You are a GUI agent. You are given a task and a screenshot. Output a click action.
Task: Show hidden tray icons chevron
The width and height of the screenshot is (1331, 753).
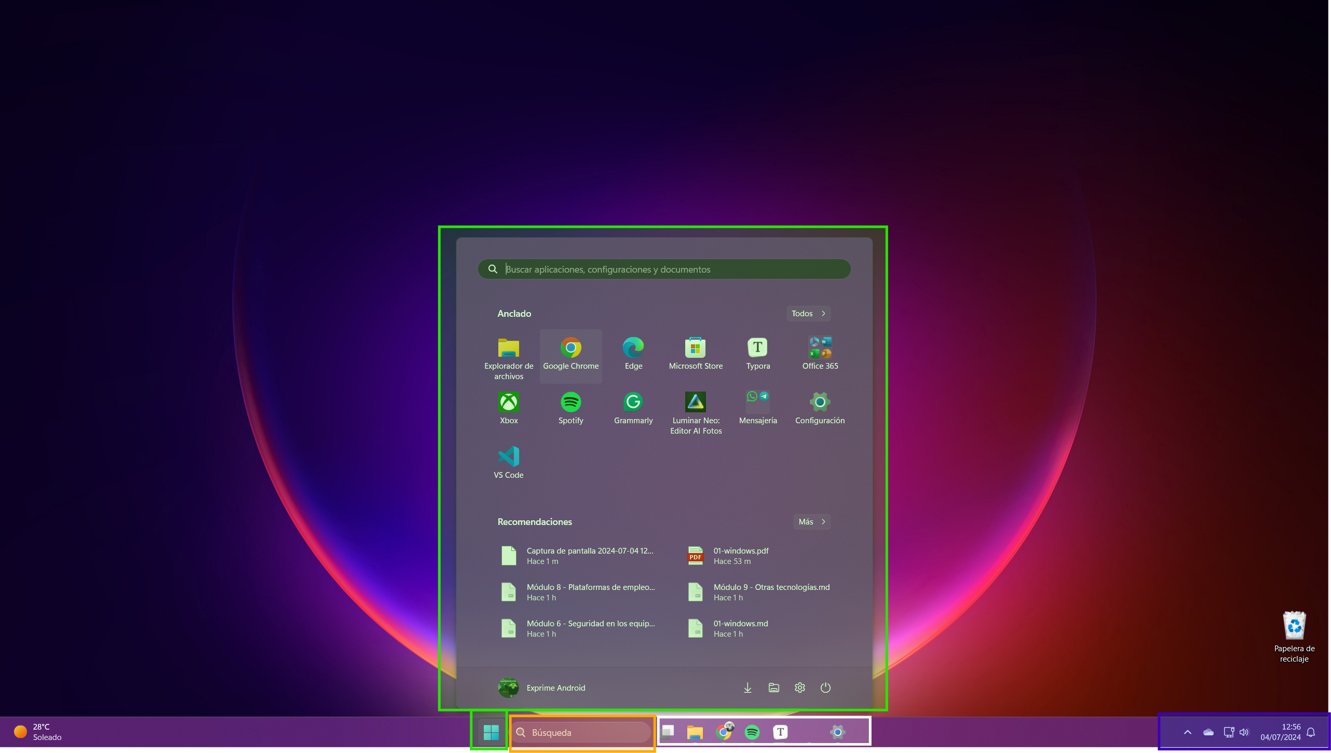[x=1187, y=732]
